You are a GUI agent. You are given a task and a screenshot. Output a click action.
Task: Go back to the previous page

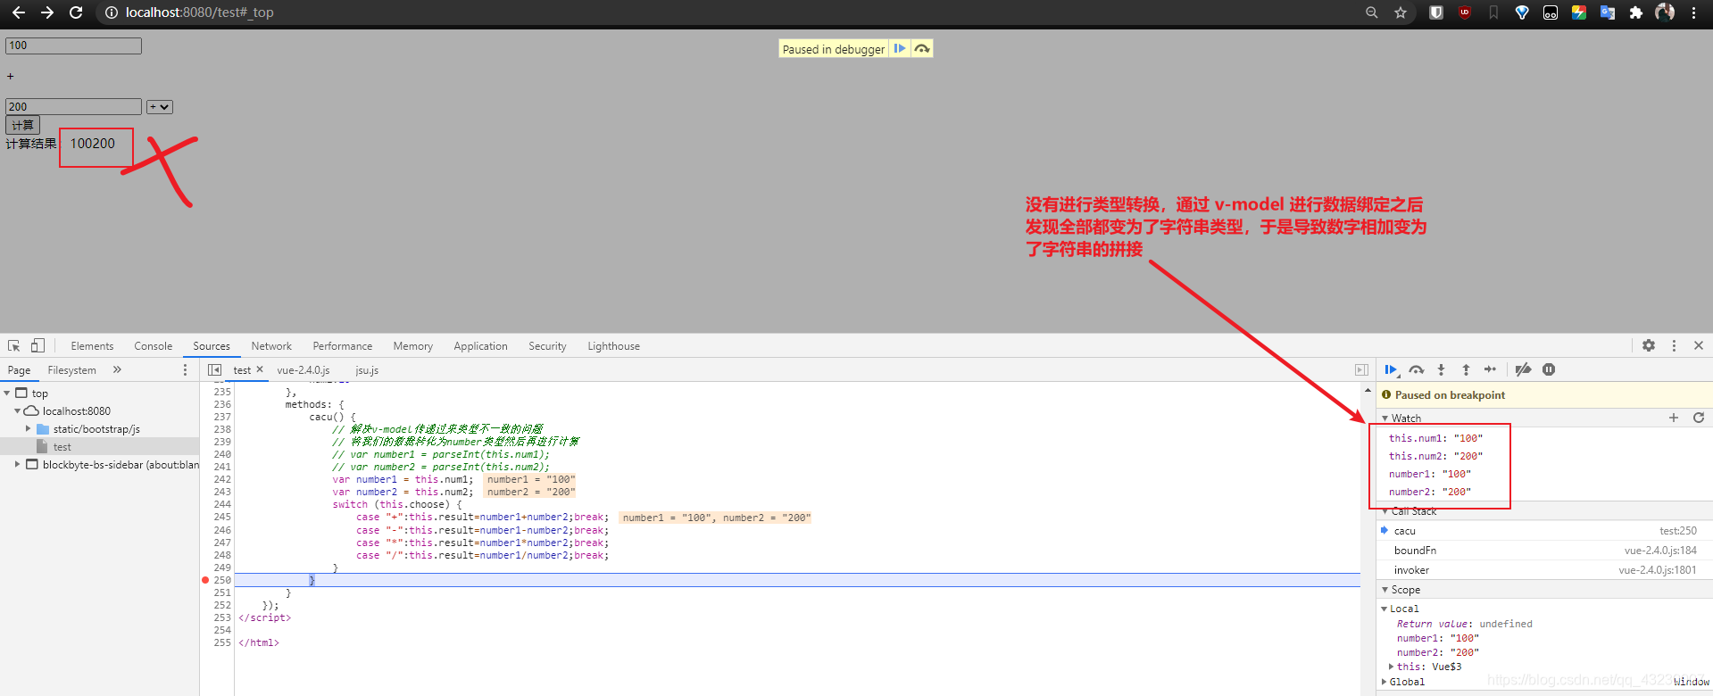click(18, 12)
